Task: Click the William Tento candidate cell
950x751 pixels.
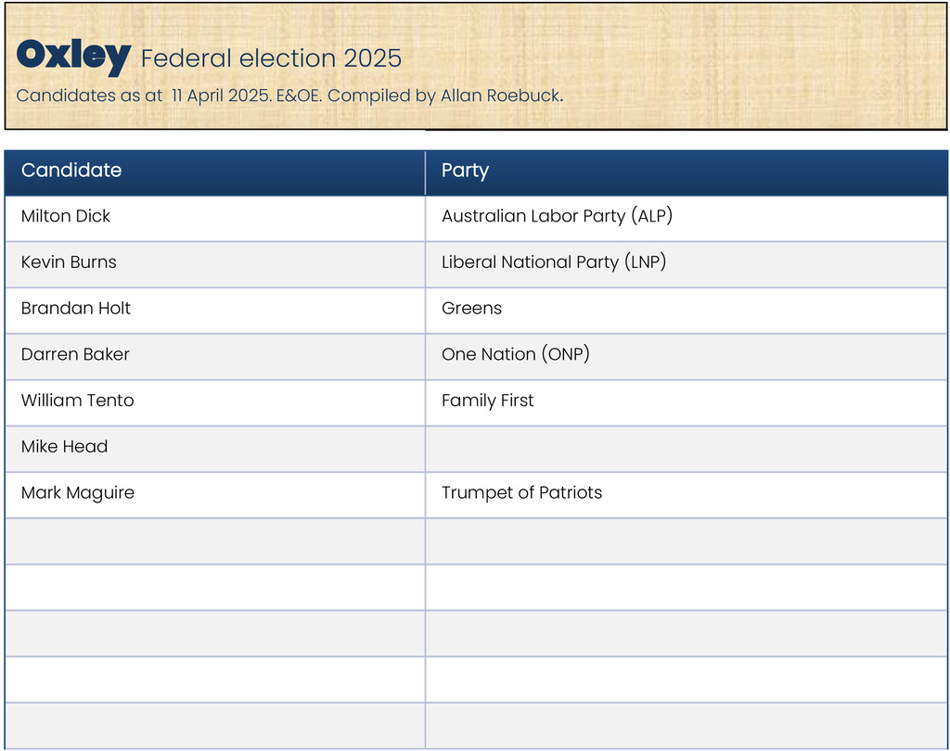Action: coord(77,401)
